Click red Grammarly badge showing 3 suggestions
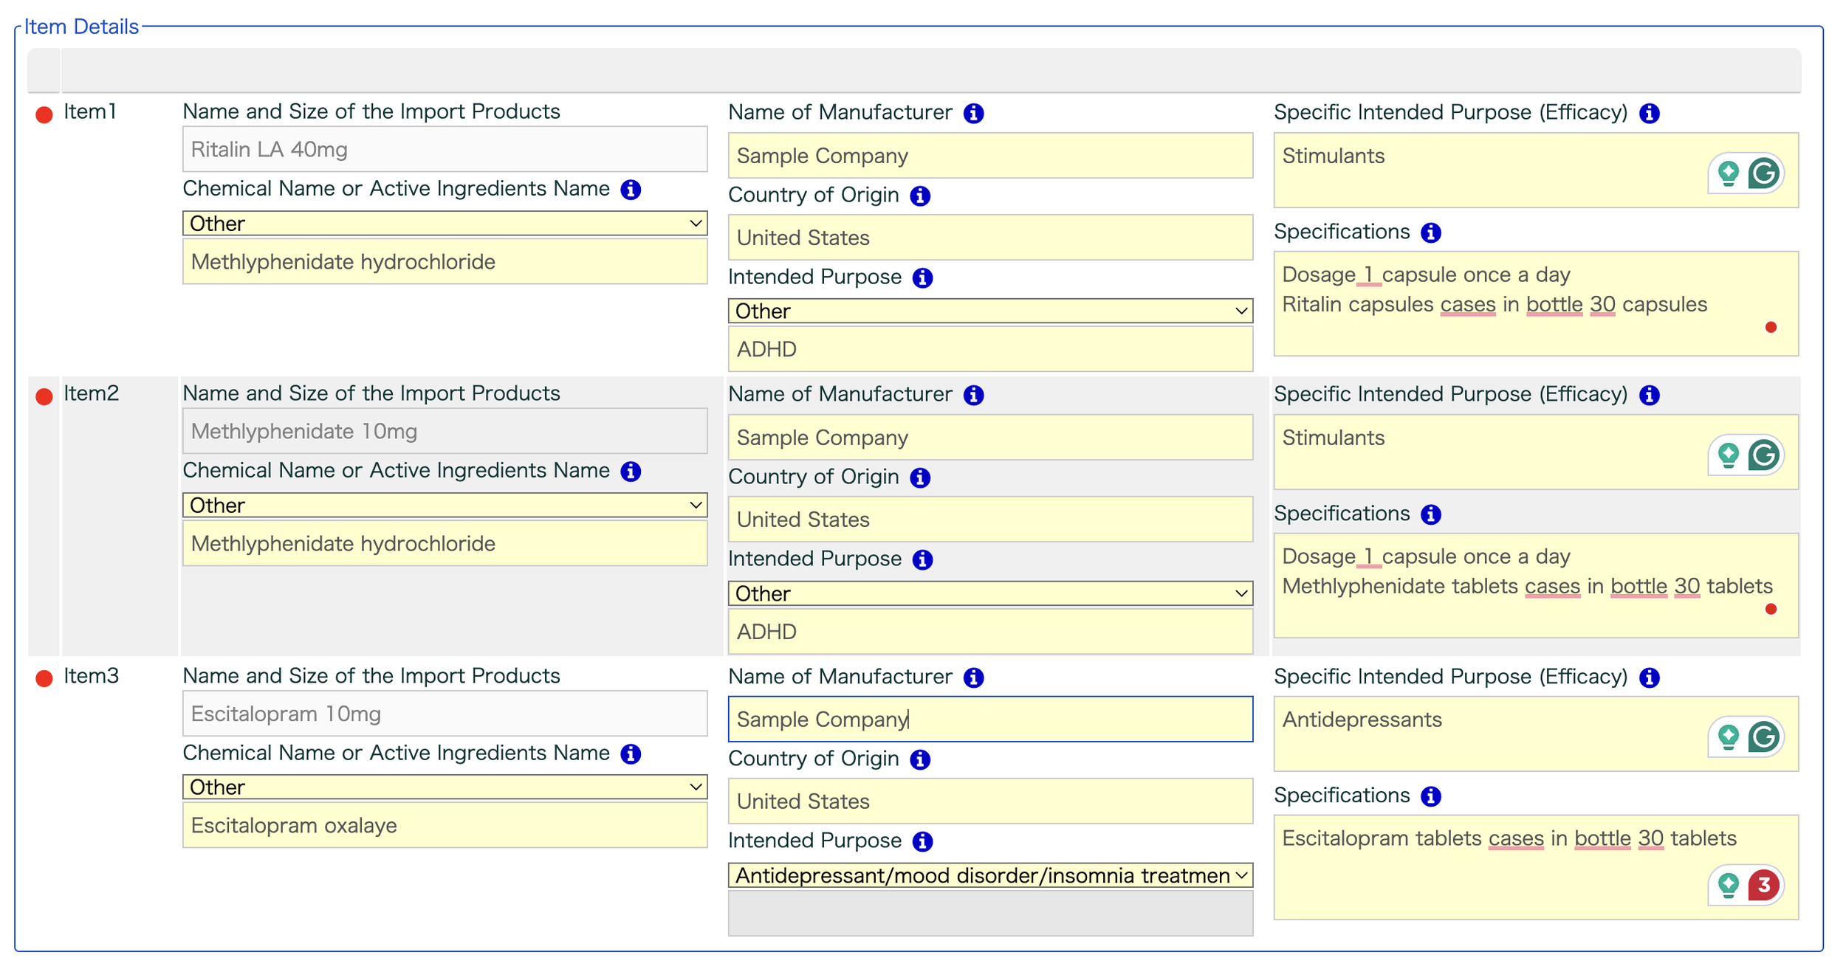 click(x=1763, y=884)
